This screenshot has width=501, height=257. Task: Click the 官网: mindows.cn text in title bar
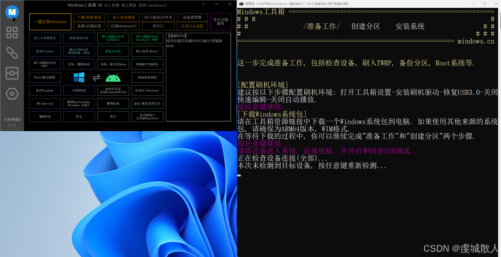153,5
